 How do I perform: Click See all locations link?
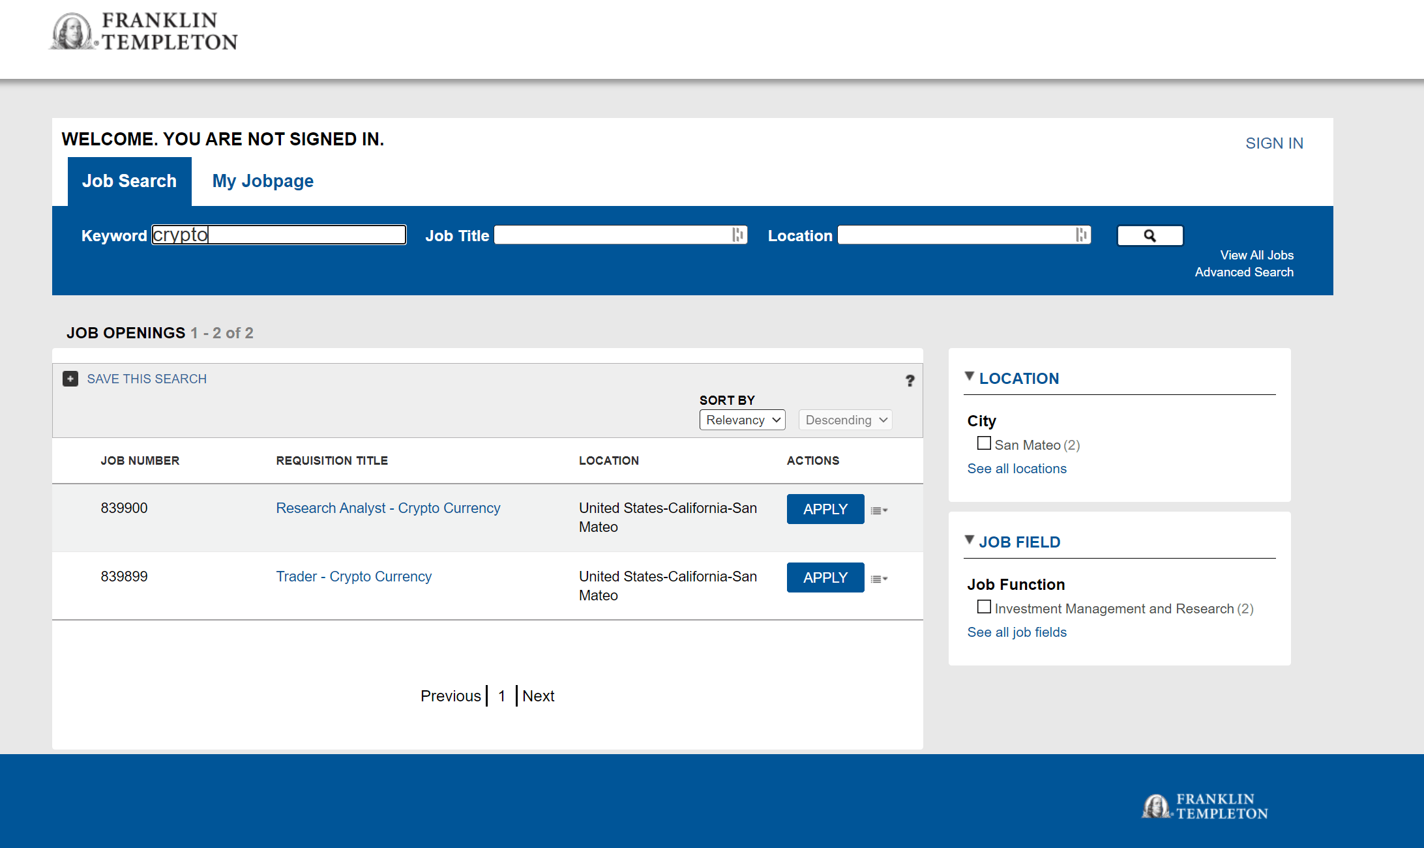[x=1016, y=469]
